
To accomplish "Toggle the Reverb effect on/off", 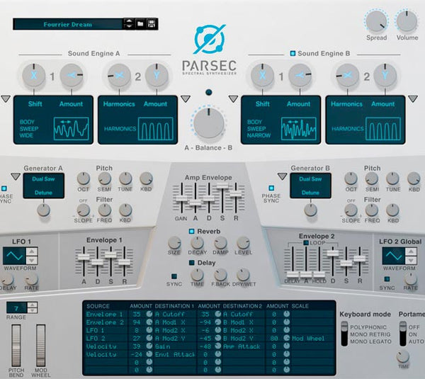I will (191, 231).
